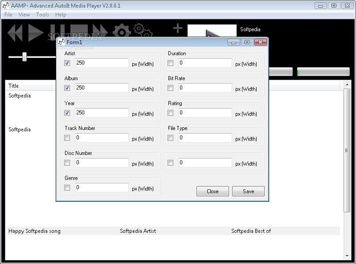Image resolution: width=356 pixels, height=264 pixels.
Task: Enable the Disc Number column checkbox
Action: 67,163
